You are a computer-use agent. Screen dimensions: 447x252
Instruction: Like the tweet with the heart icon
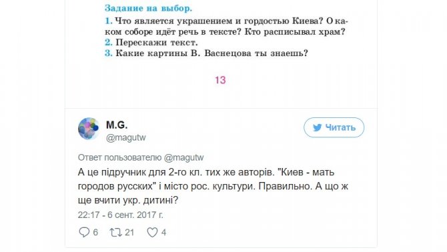click(152, 233)
